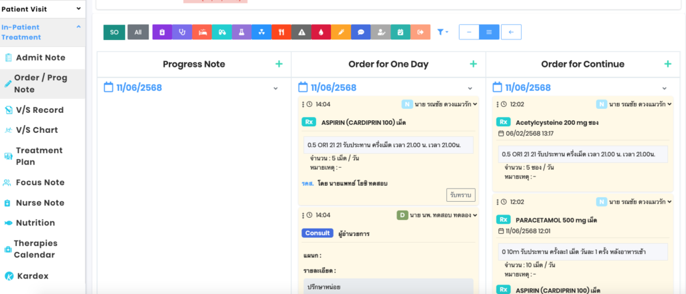Add a new Order for One Day

pyautogui.click(x=474, y=64)
